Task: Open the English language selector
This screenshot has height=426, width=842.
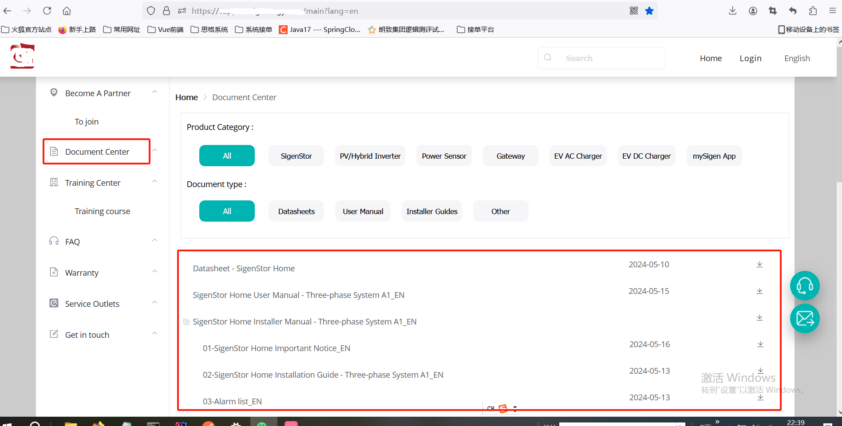Action: (797, 58)
